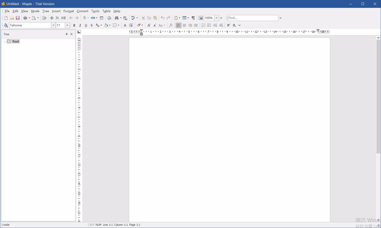381x228 pixels.
Task: Click the vertical scrollbar thumb
Action: (378, 97)
